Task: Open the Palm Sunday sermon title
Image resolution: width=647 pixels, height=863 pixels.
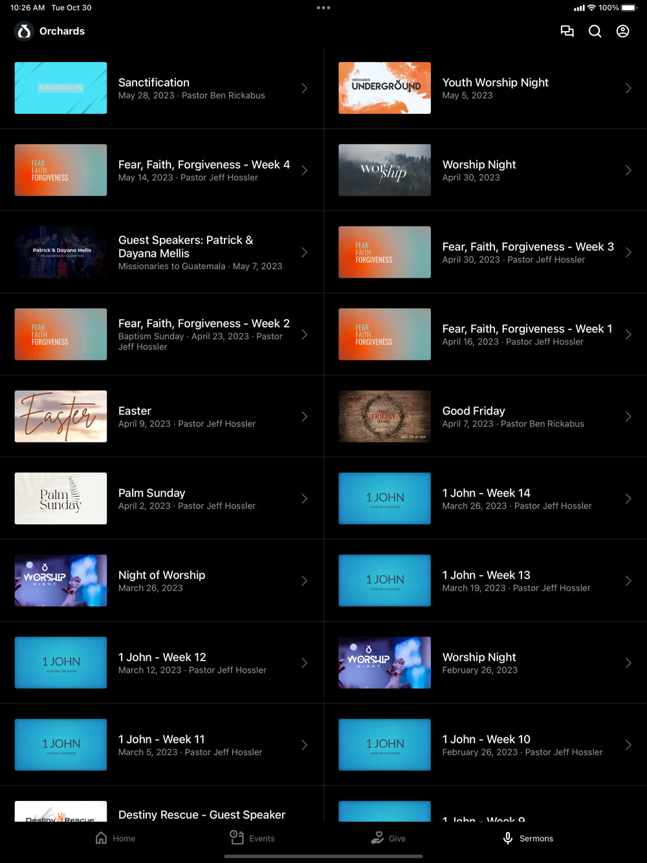Action: pos(151,493)
